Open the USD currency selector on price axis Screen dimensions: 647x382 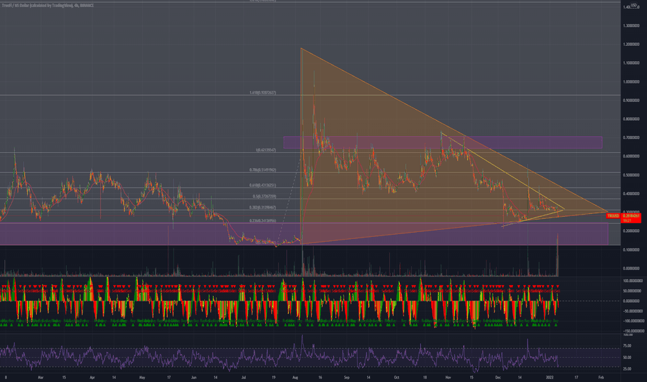(x=634, y=6)
